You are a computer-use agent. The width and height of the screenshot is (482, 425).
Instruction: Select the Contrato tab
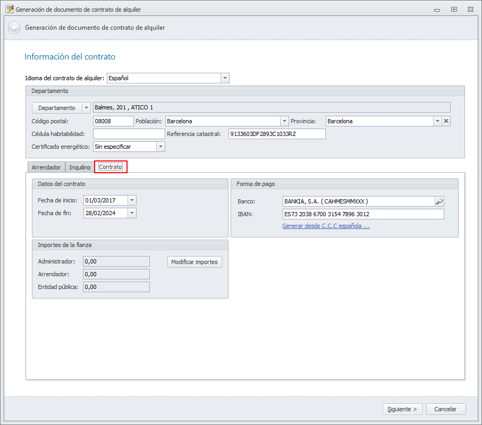point(111,167)
